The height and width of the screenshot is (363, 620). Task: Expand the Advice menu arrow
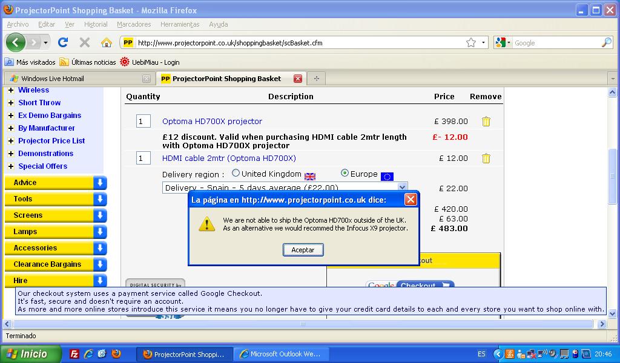(x=100, y=183)
